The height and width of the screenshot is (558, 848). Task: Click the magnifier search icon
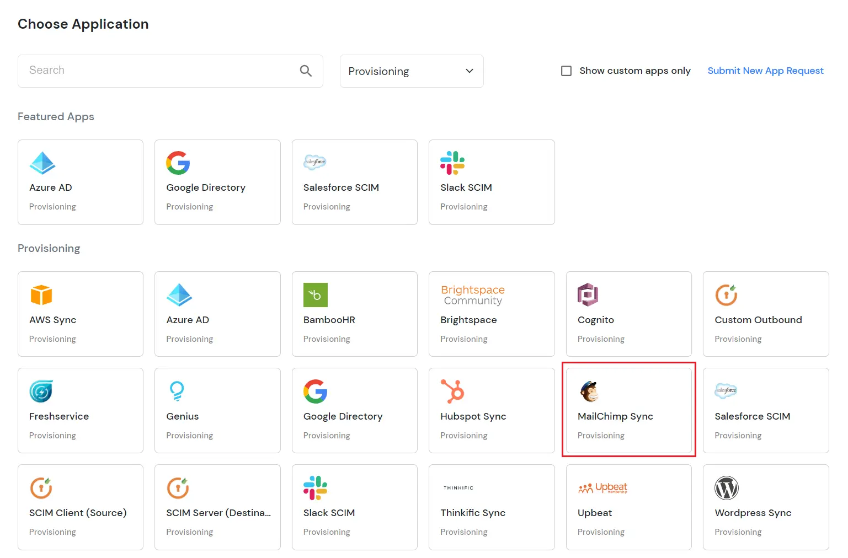click(x=306, y=71)
